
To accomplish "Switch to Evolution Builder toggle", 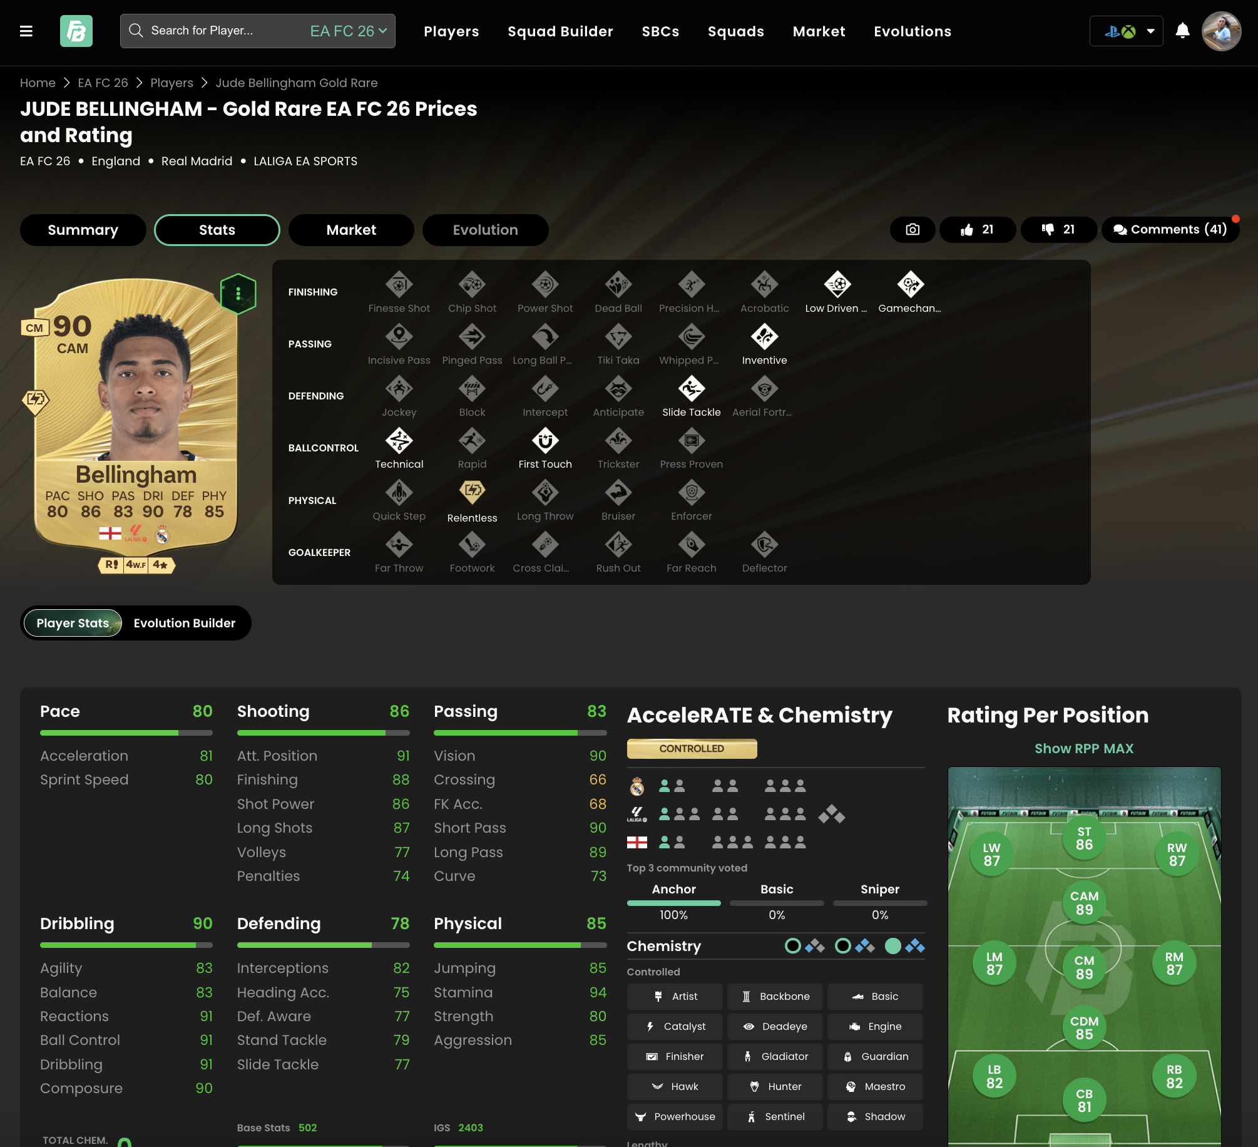I will [x=185, y=623].
